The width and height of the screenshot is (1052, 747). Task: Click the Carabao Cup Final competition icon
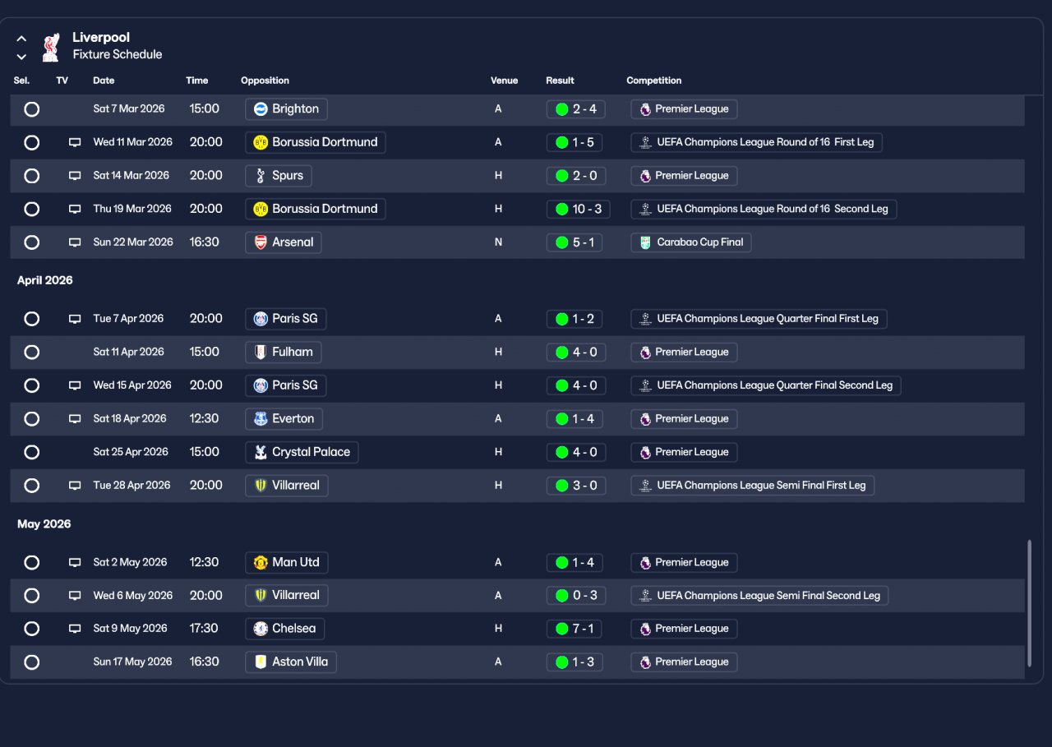pyautogui.click(x=645, y=242)
